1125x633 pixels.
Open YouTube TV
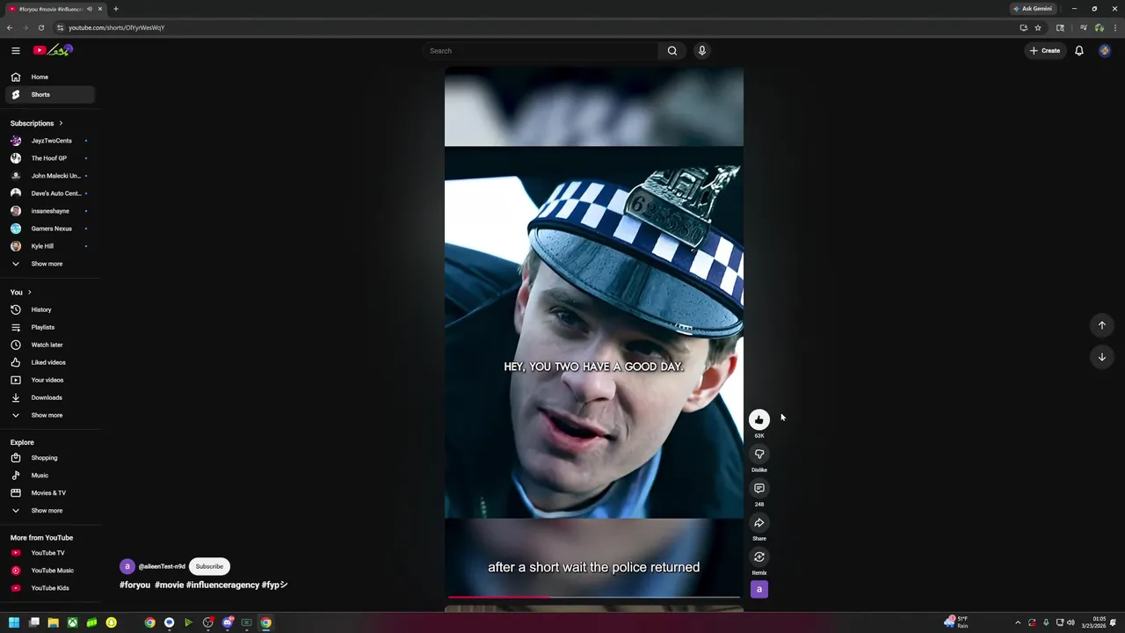[x=49, y=553]
